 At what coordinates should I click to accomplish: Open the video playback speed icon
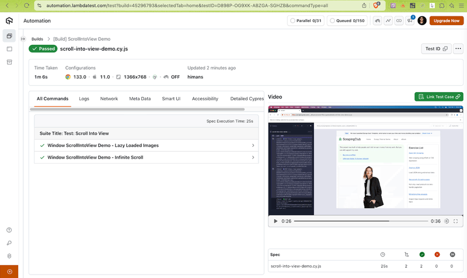point(447,221)
